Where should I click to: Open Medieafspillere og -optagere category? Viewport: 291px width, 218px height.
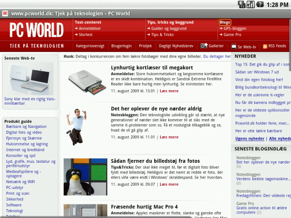24,174
